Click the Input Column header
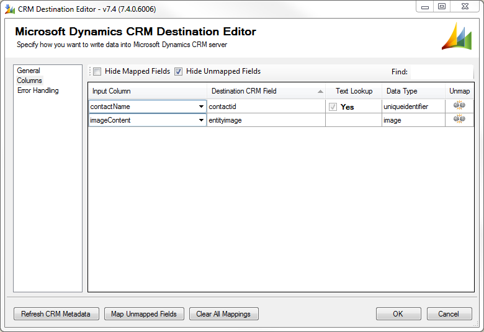 [x=148, y=91]
